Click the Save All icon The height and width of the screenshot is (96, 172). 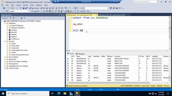pos(26,8)
